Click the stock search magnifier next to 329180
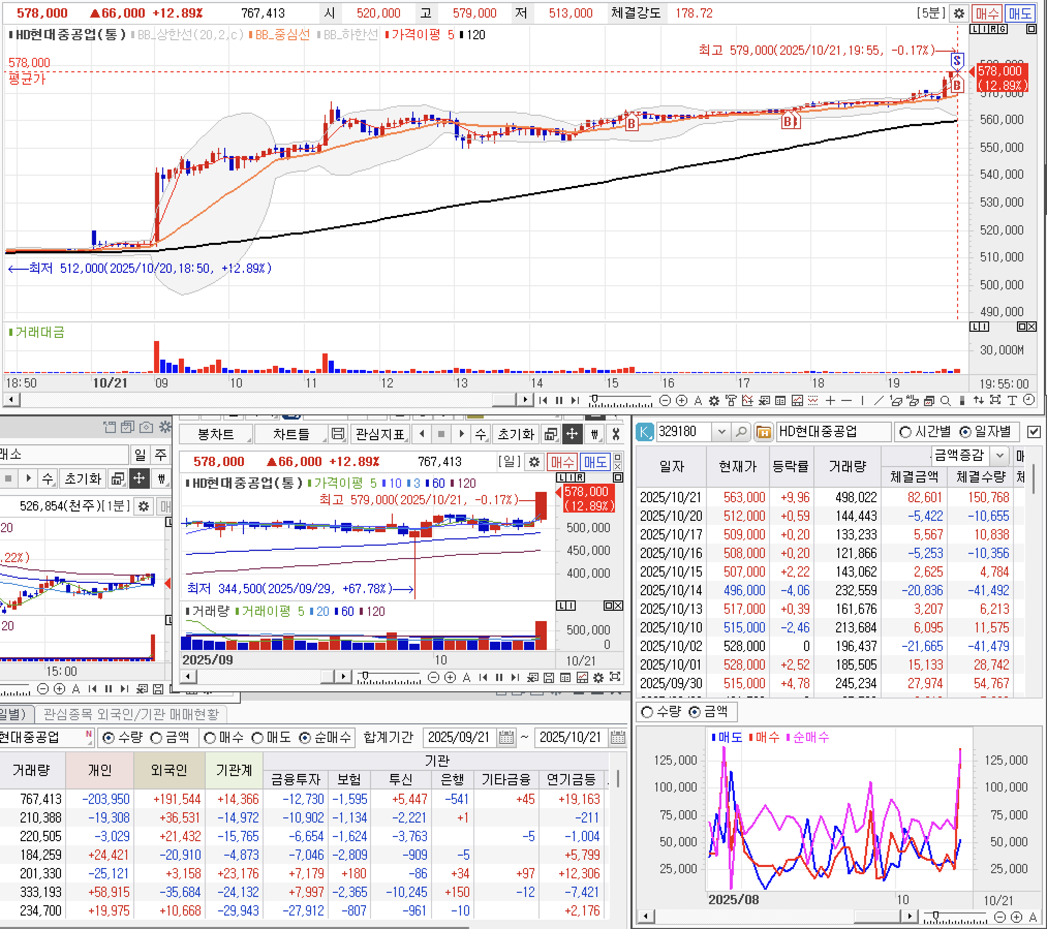Image resolution: width=1047 pixels, height=929 pixels. coord(741,431)
